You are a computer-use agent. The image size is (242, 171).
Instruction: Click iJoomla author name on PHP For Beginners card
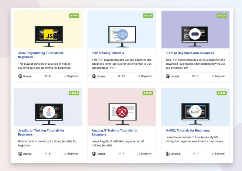click(175, 76)
